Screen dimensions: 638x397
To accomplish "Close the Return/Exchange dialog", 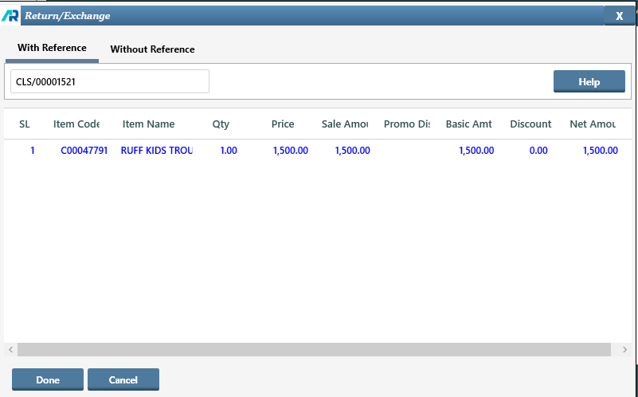I will pos(620,16).
